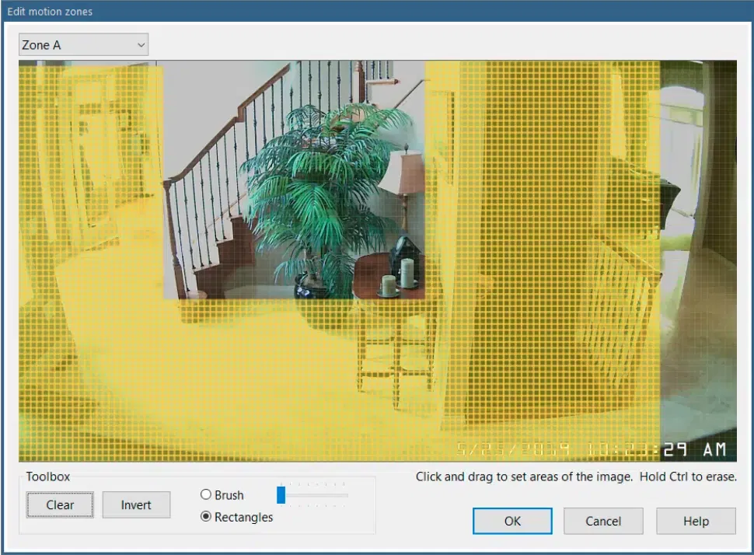Confirm zones with the OK button
The image size is (754, 555).
coord(512,521)
